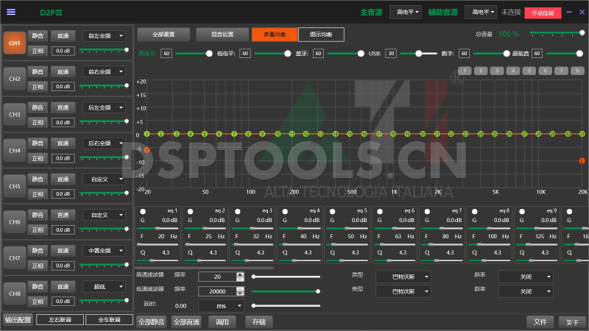This screenshot has width=589, height=331.
Task: Select preset slot 2 button
Action: 481,71
